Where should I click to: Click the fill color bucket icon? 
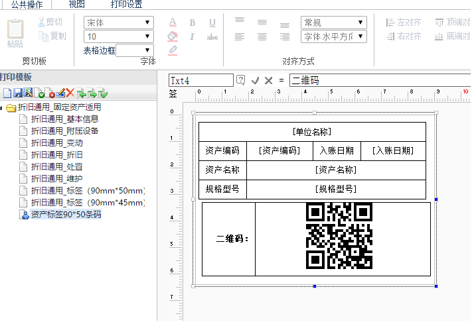(173, 36)
